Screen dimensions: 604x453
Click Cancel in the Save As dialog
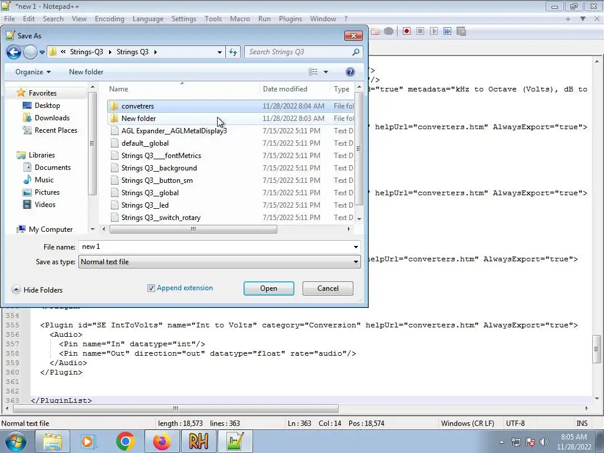(328, 288)
